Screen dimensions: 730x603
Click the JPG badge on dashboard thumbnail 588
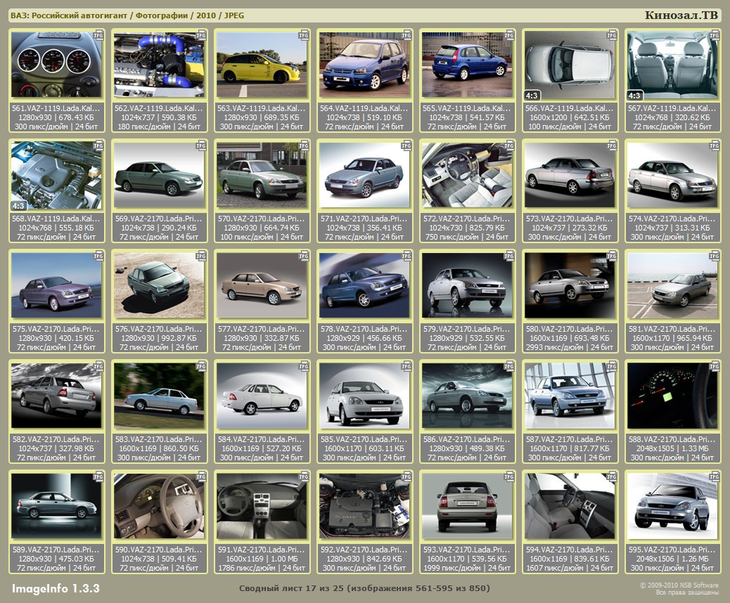tap(715, 365)
